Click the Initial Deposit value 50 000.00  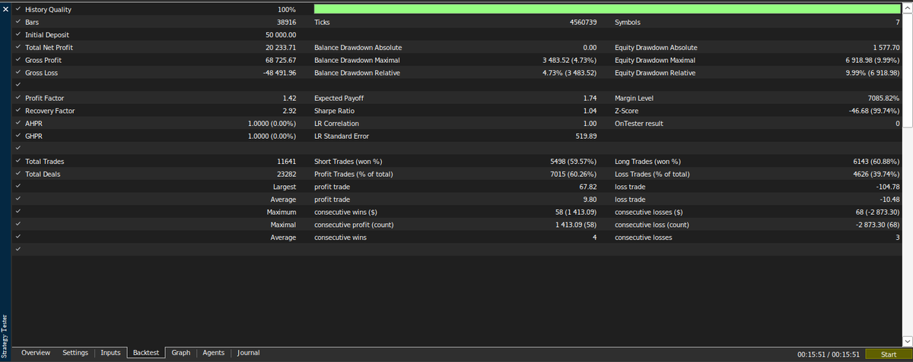pos(281,35)
